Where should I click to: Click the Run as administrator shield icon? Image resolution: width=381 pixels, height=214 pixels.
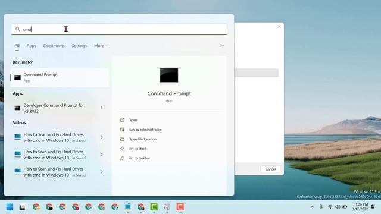(122, 130)
